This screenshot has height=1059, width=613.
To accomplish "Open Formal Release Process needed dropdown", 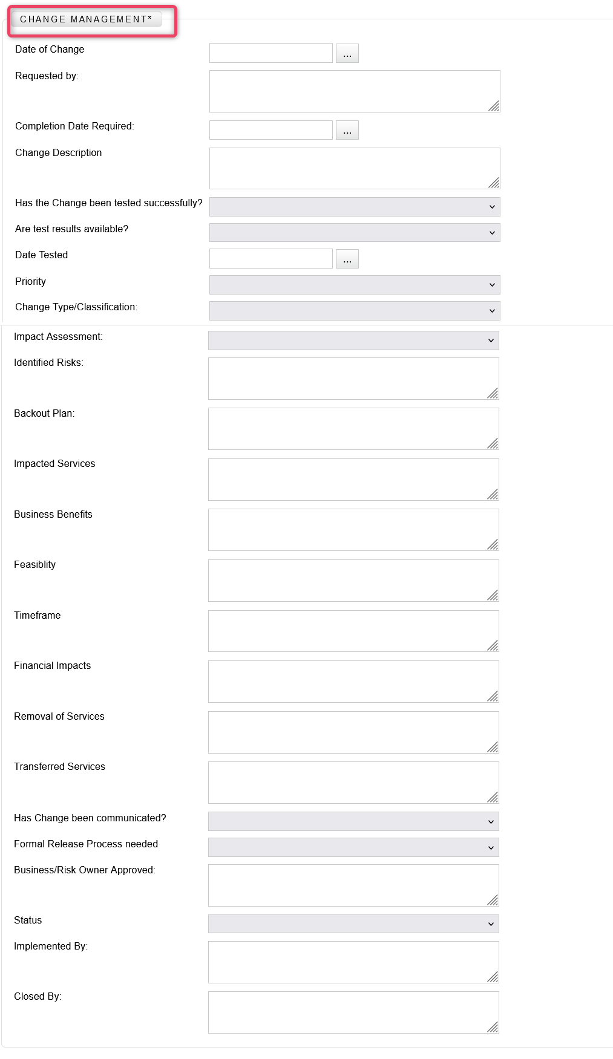I will (x=353, y=847).
